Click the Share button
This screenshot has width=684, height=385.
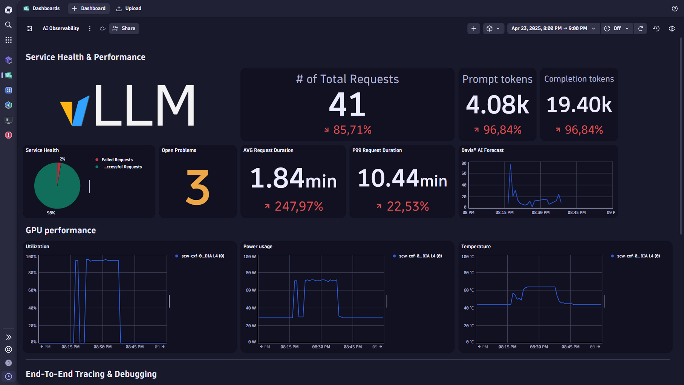[124, 28]
